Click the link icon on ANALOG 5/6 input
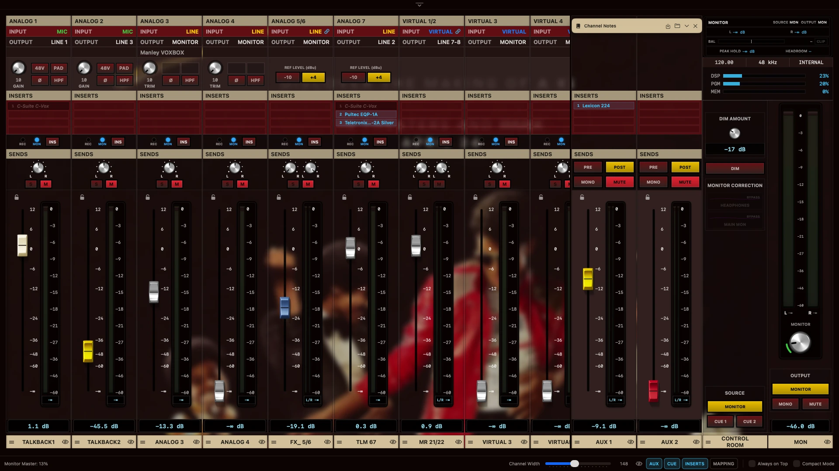This screenshot has height=471, width=839. [x=326, y=31]
